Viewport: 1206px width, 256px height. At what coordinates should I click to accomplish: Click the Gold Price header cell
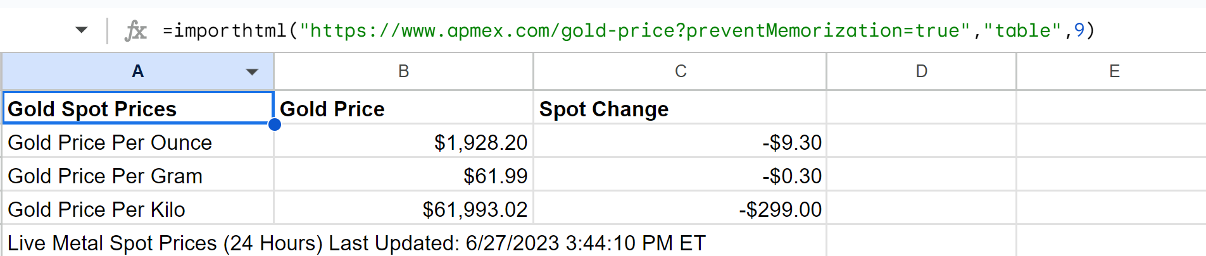click(x=403, y=109)
